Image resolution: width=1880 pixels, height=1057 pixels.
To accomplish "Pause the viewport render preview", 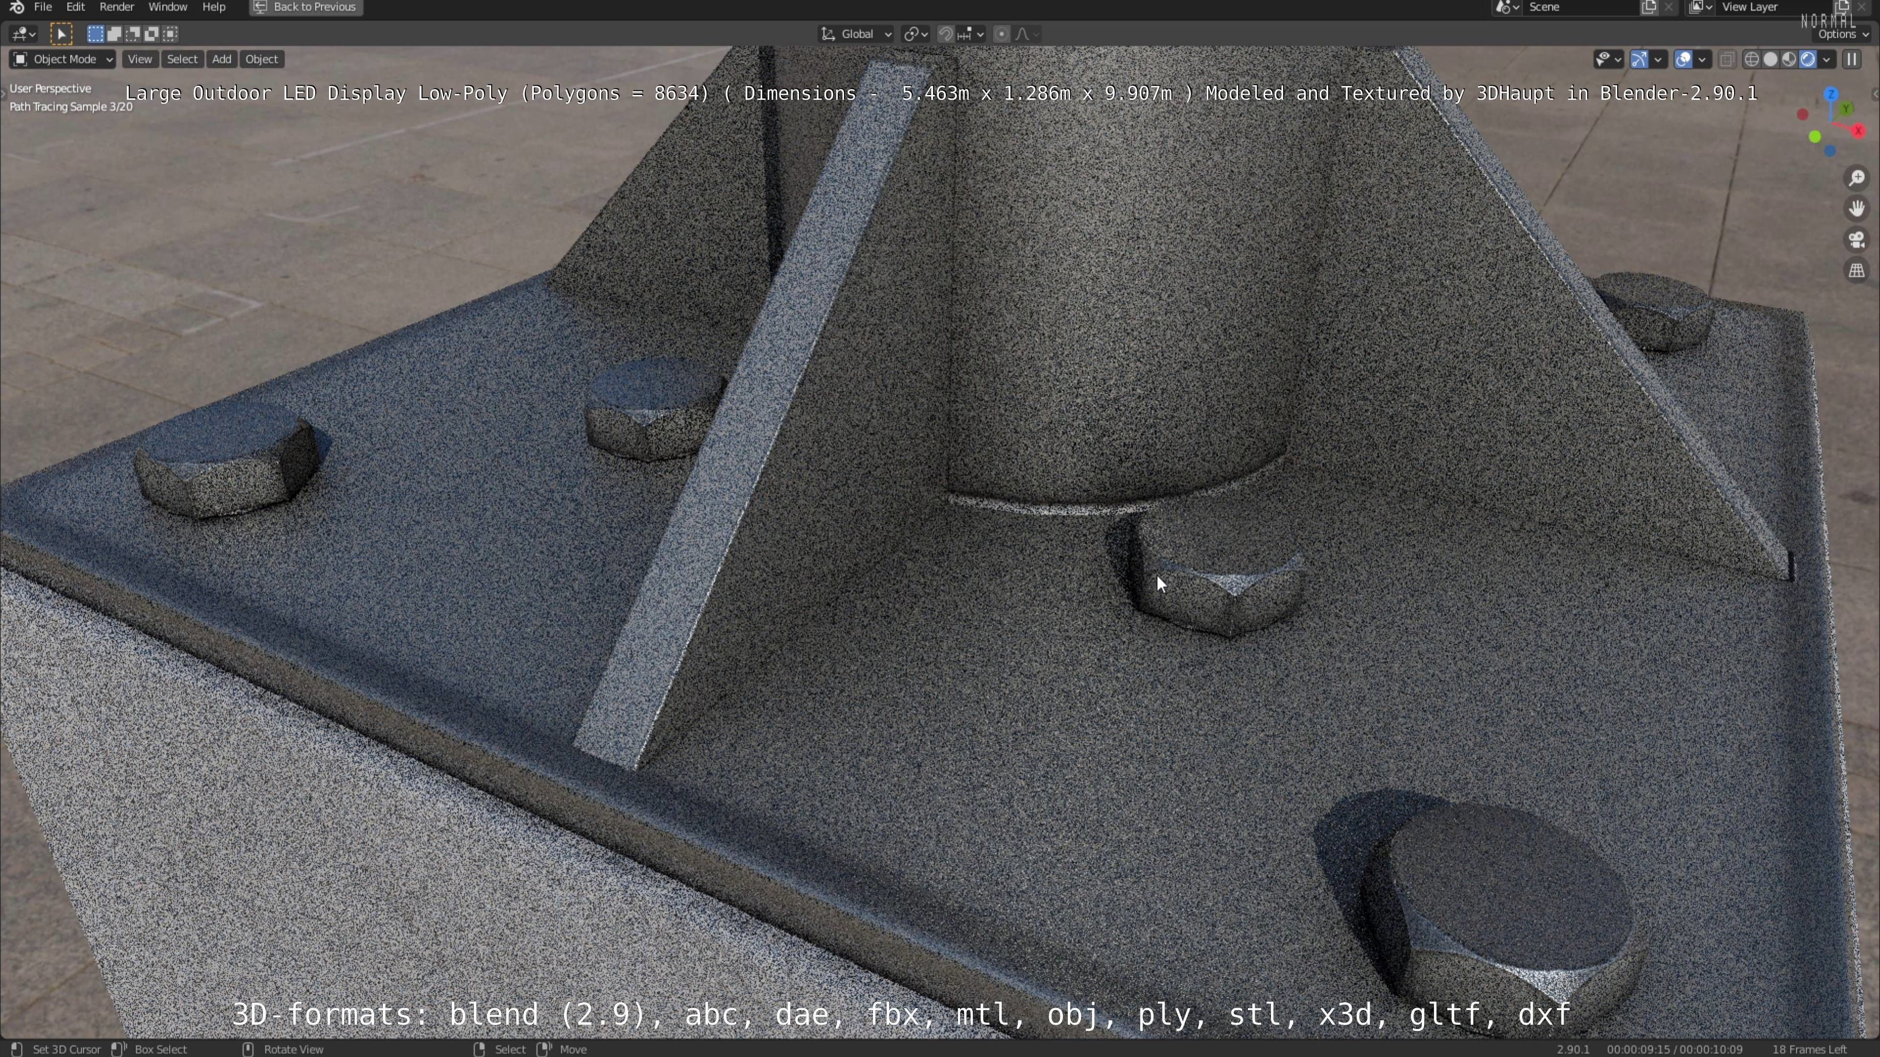I will click(x=1852, y=59).
